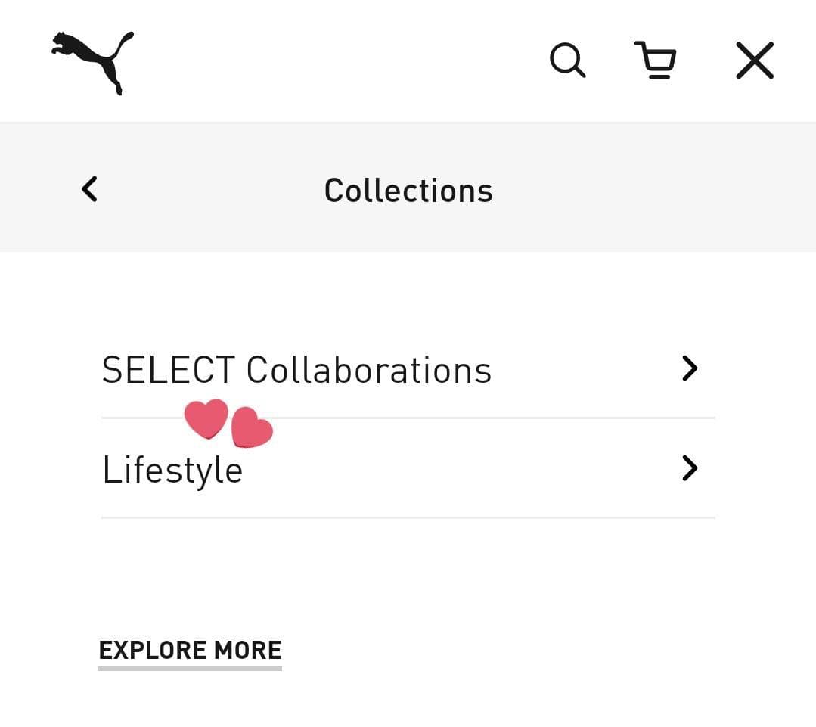Go back using the left chevron

[89, 189]
